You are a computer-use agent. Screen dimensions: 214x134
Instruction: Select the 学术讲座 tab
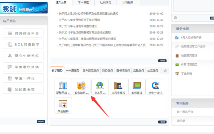[x=83, y=2]
